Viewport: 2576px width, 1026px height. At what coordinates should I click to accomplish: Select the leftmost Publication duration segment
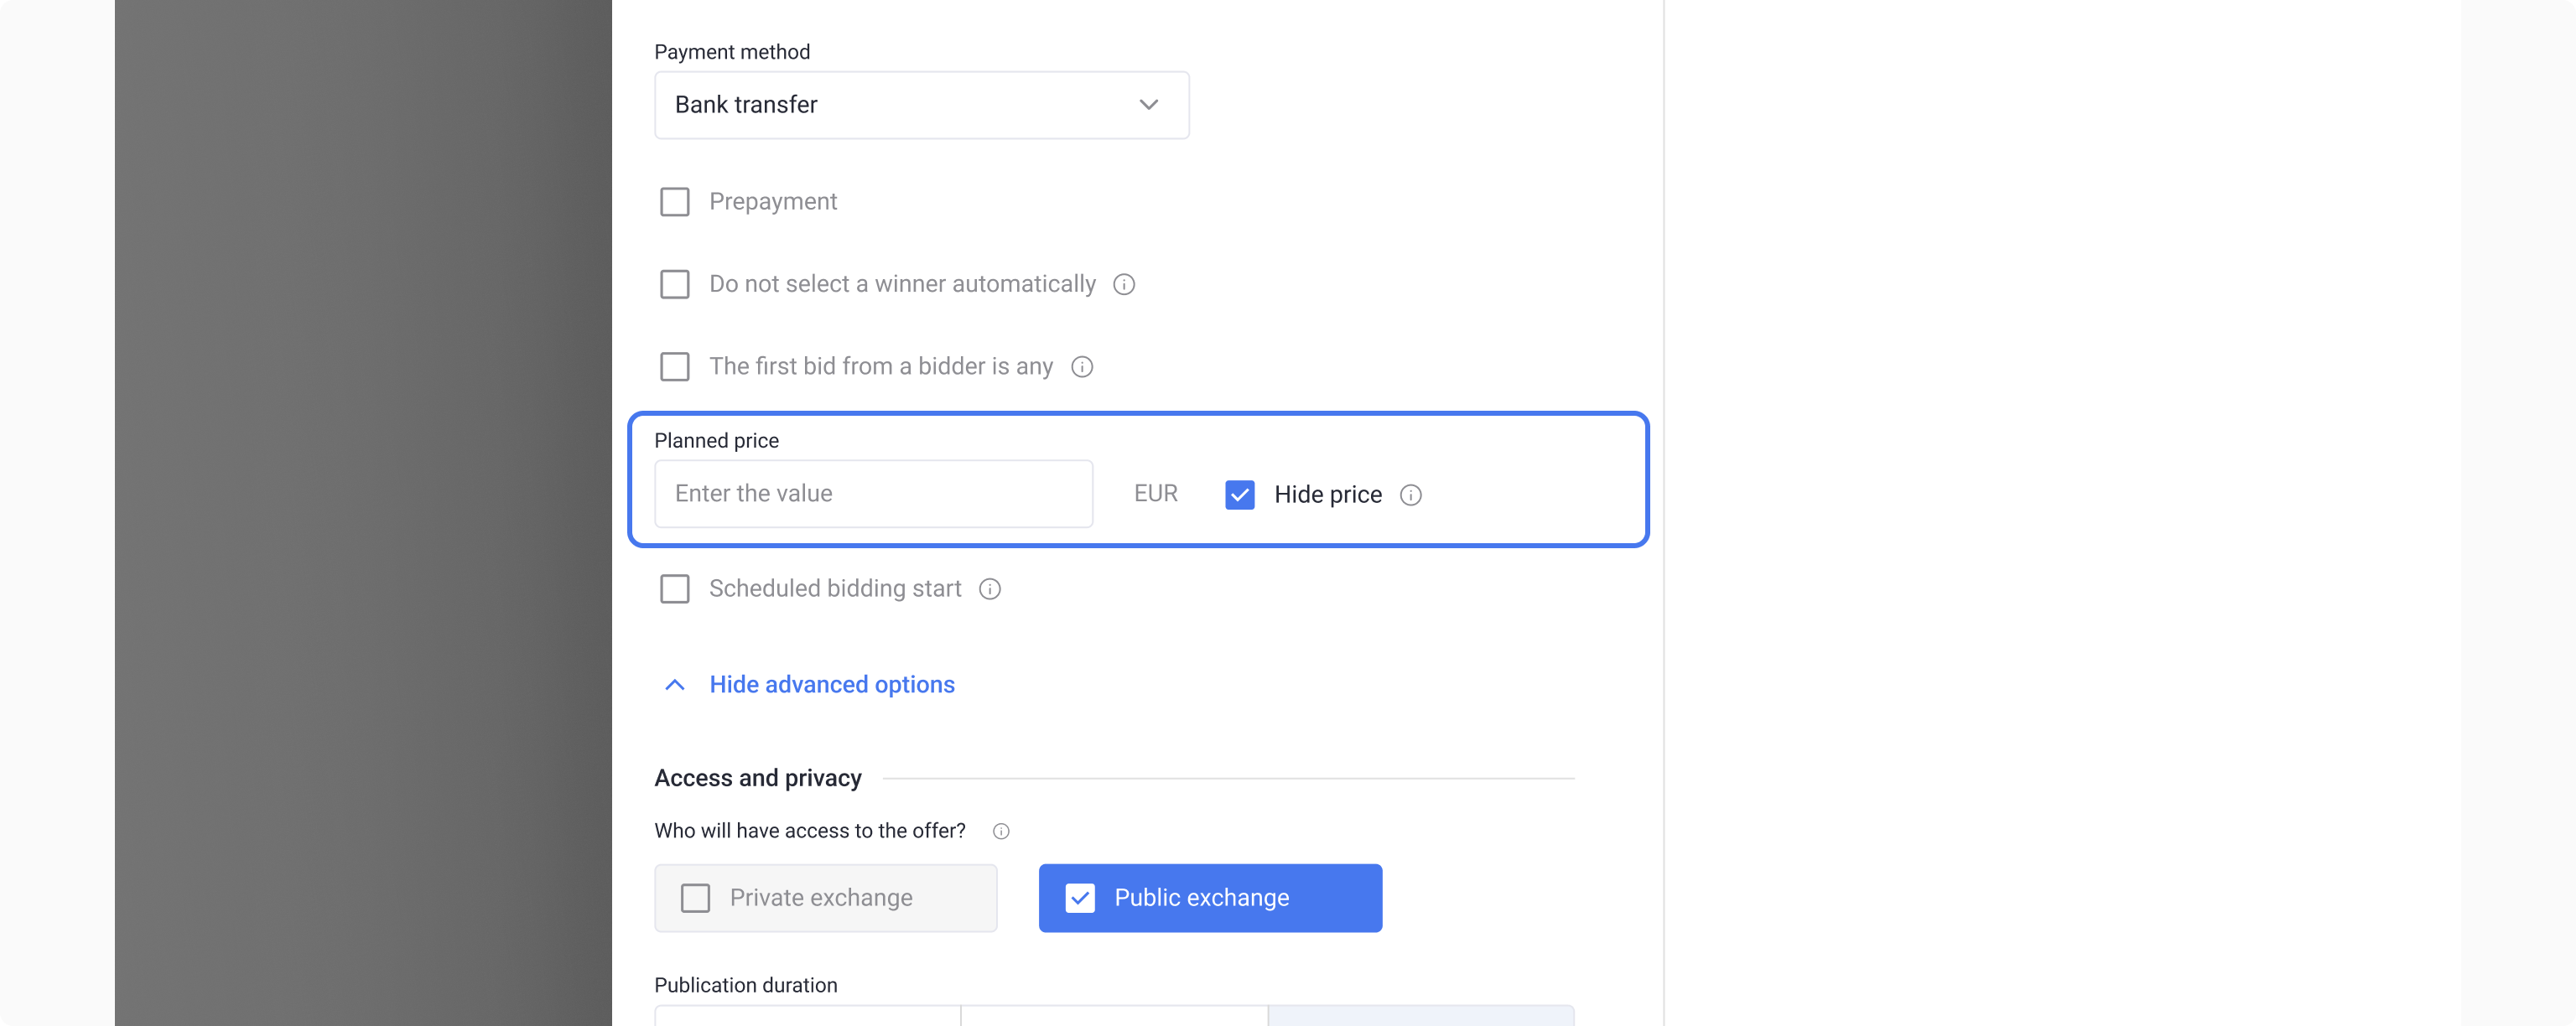[807, 1015]
